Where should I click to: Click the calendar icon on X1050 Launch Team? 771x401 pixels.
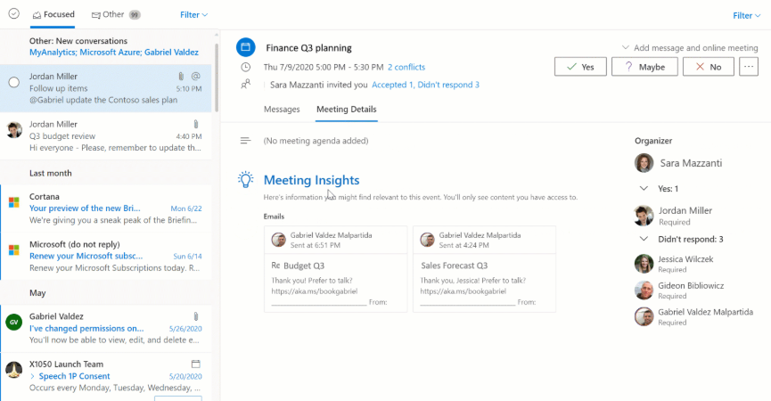tap(196, 364)
